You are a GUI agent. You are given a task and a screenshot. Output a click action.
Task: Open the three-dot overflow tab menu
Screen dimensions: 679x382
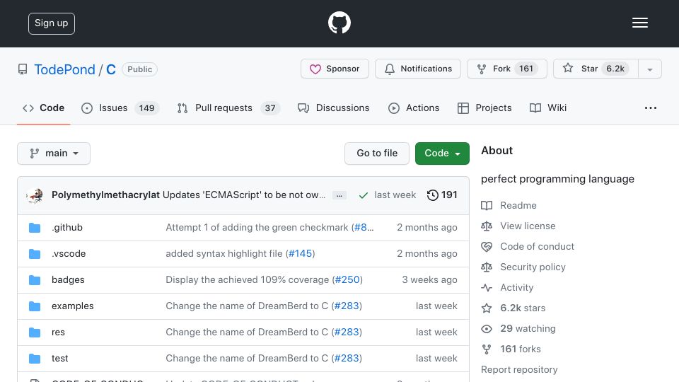tap(651, 108)
